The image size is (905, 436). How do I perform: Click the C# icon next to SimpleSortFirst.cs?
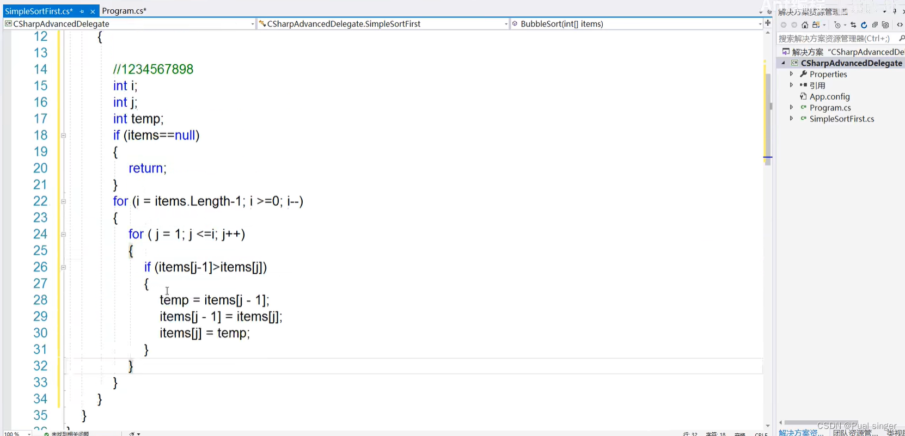tap(803, 118)
